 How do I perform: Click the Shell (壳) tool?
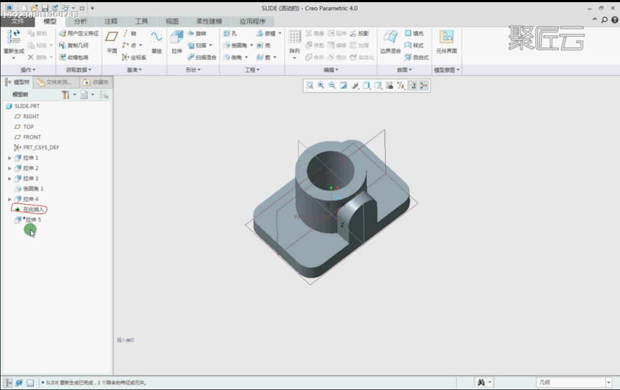(x=263, y=46)
